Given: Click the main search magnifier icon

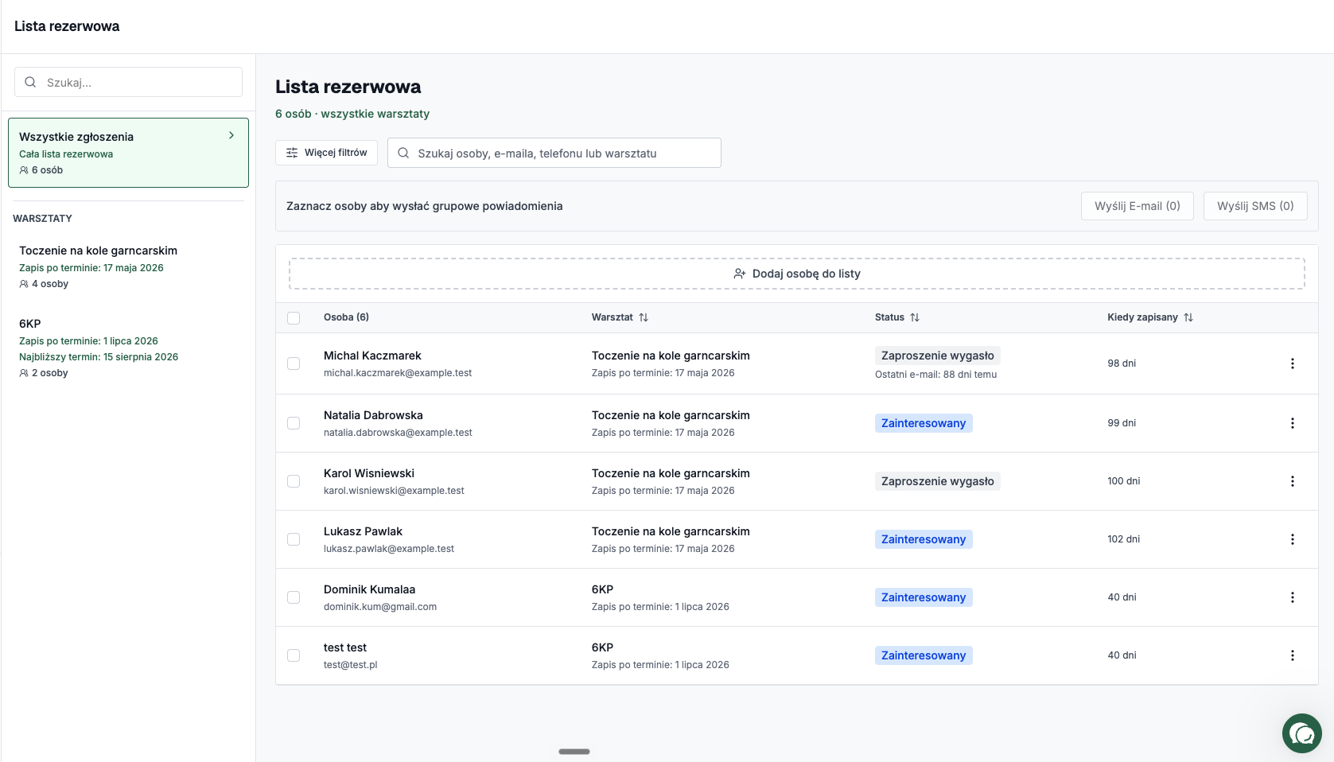Looking at the screenshot, I should tap(403, 153).
